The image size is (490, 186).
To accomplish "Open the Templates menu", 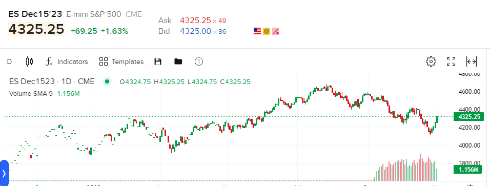I will pos(121,61).
